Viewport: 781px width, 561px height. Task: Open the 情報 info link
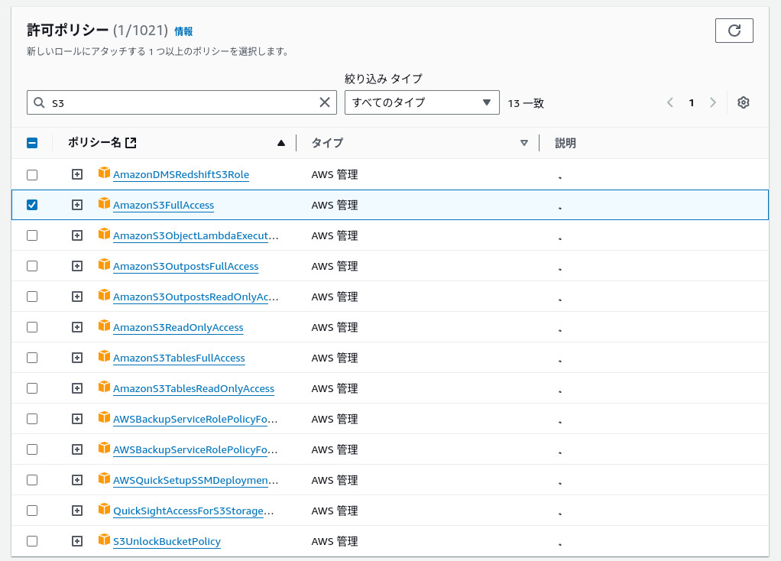pyautogui.click(x=183, y=31)
